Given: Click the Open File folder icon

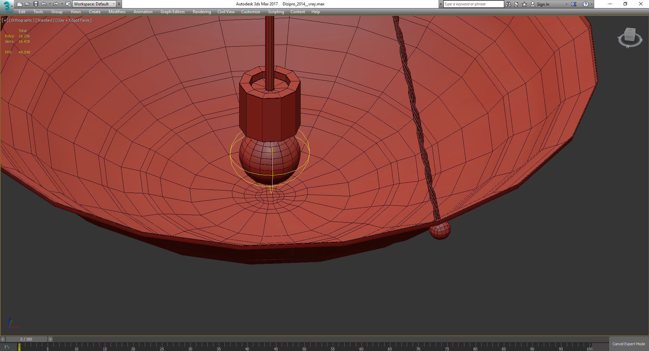Looking at the screenshot, I should [28, 4].
